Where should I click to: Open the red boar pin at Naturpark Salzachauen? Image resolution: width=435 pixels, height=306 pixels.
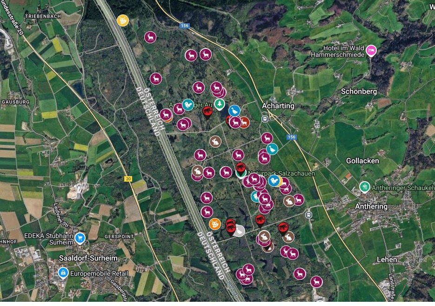241,168
